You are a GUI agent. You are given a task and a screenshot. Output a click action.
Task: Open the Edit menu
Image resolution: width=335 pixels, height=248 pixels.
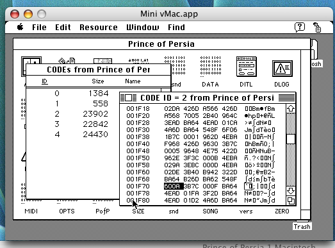[x=63, y=28]
